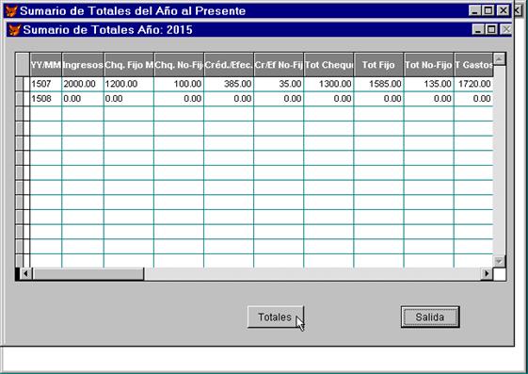Minimize the Sumario de Totales del Año al Presente window
Screen dimensions: 528x374
(474, 10)
